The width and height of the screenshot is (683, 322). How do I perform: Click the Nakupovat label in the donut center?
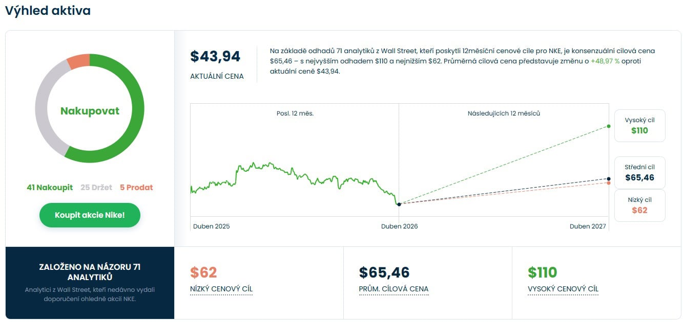pyautogui.click(x=90, y=111)
